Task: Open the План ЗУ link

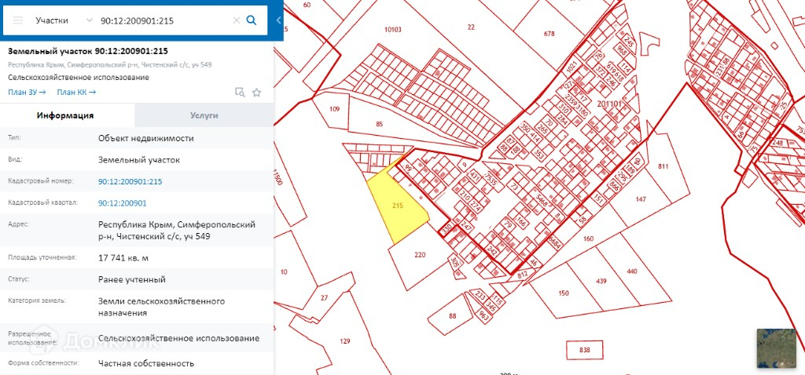Action: [27, 93]
